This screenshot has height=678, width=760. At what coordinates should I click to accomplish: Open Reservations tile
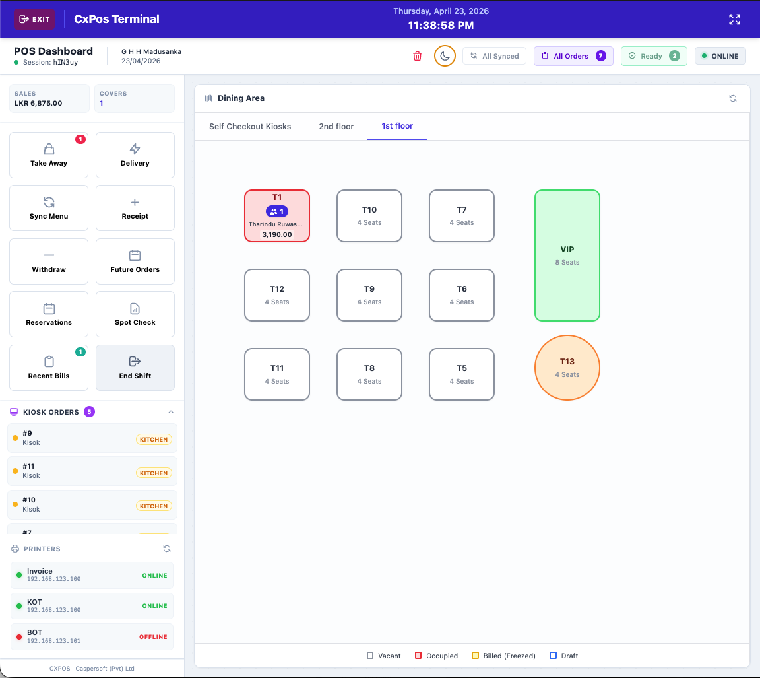coord(49,314)
